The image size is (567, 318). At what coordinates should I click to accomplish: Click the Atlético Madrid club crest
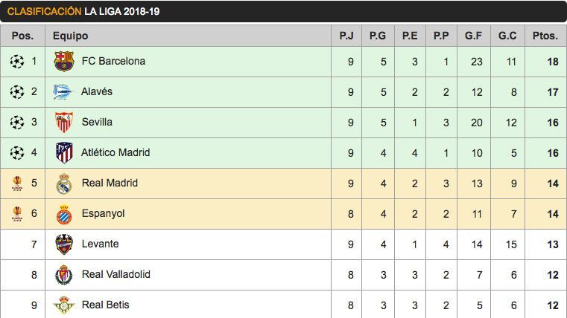[64, 152]
